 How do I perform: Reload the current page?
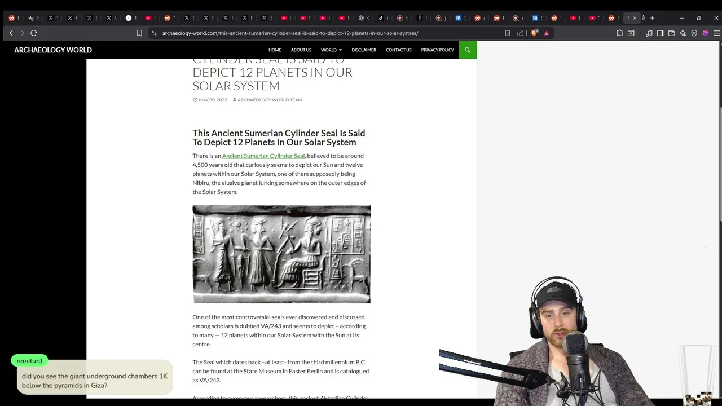pyautogui.click(x=34, y=33)
